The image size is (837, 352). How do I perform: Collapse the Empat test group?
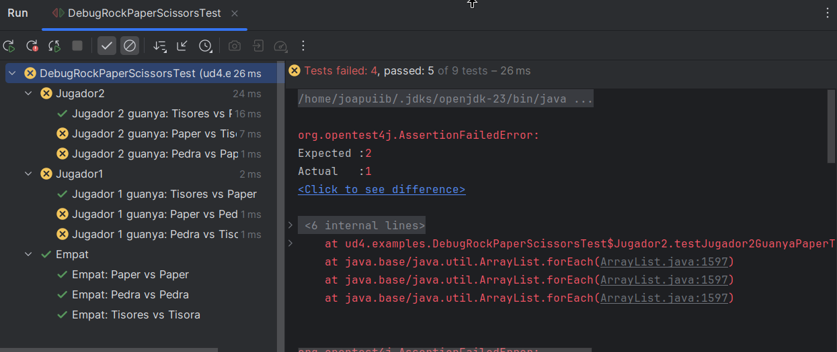(28, 255)
